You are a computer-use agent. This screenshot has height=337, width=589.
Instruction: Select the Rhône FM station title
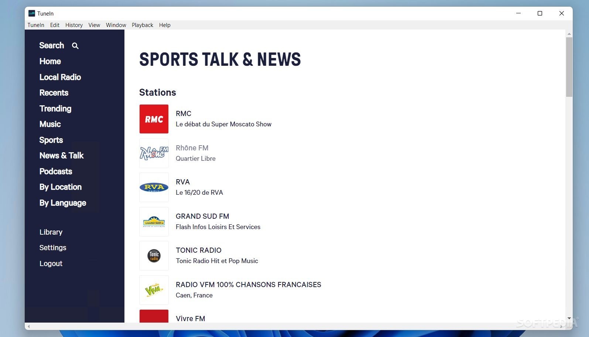pos(192,148)
